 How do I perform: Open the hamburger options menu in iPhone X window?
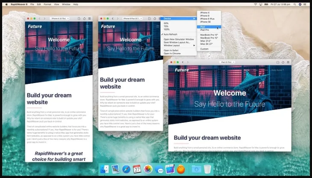click(90, 18)
